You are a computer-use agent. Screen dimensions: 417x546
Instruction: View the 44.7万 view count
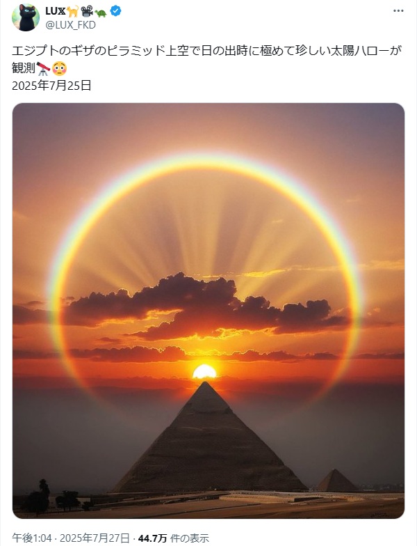point(153,538)
